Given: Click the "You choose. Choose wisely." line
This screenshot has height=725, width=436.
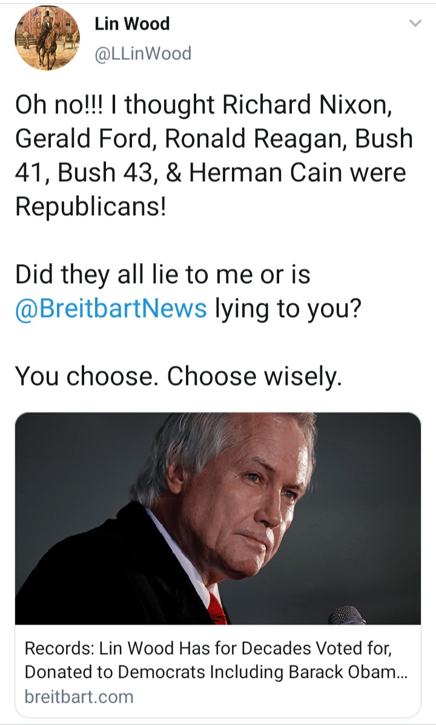Looking at the screenshot, I should [x=178, y=376].
